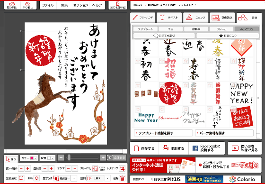Switch to the 素材 materials tab

click(249, 18)
